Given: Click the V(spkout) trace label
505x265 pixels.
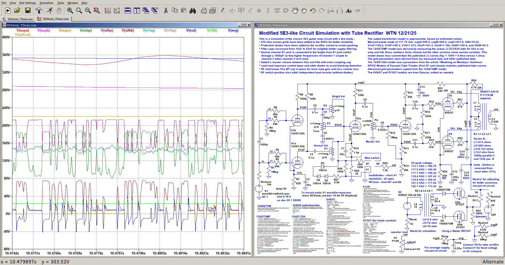Looking at the screenshot, I should 23,34.
